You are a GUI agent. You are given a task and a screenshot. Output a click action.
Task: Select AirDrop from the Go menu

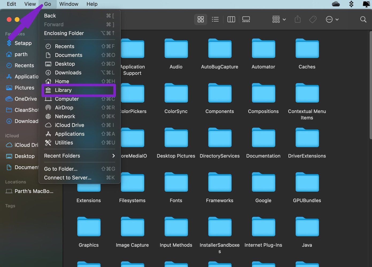(79, 108)
